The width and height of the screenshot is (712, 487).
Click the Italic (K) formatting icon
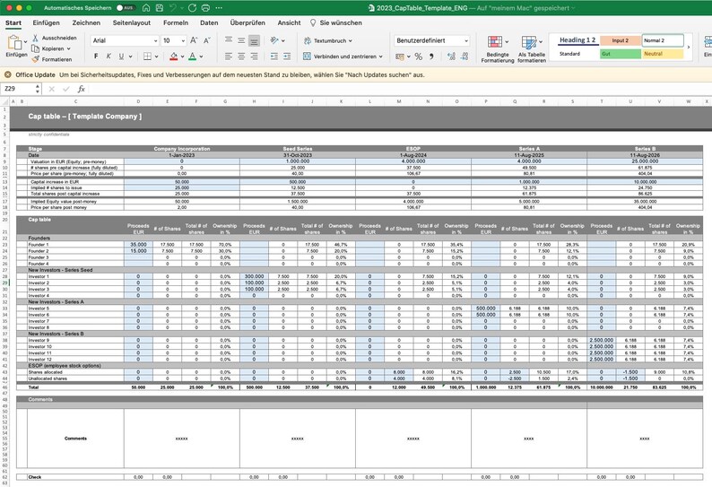click(109, 57)
